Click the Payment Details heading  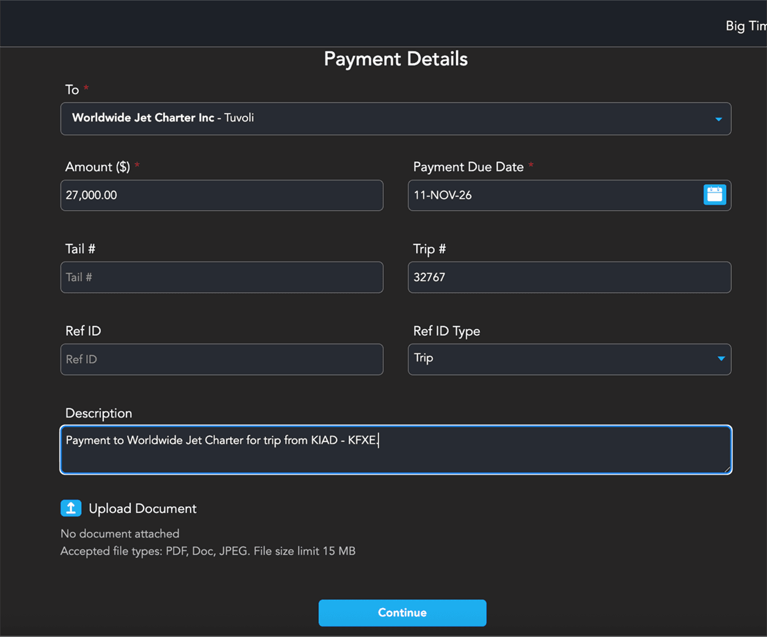396,59
